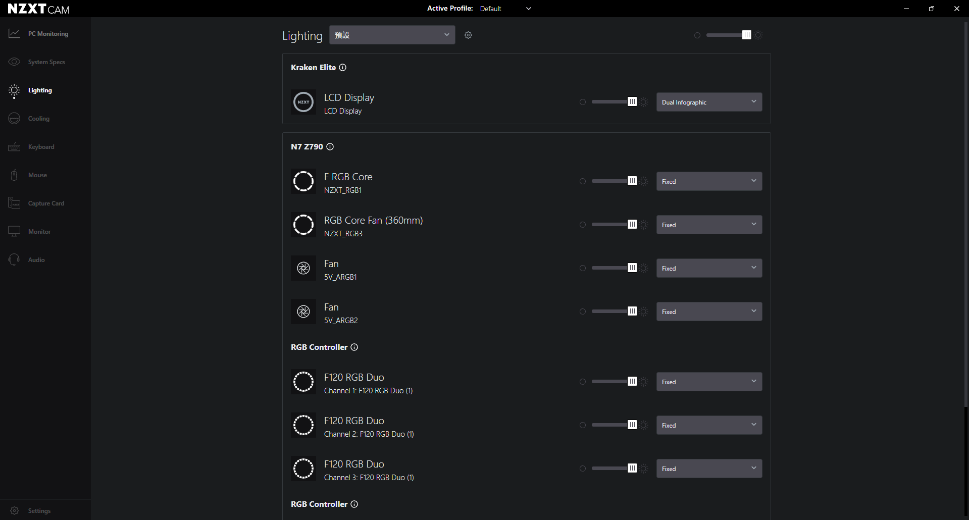Click the vertical scrollbar on the right
Screen dimensions: 969x520
(966, 212)
